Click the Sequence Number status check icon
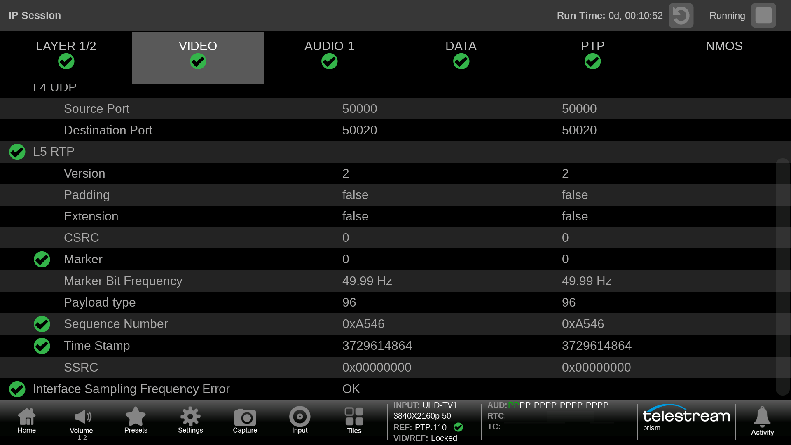 coord(42,324)
